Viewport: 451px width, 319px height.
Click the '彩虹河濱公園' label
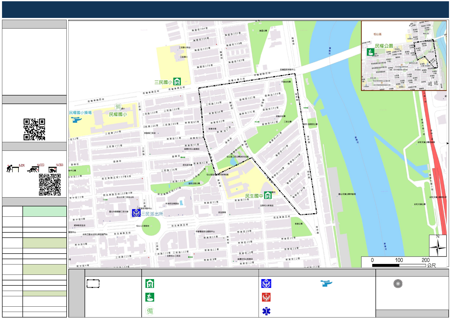420,204
